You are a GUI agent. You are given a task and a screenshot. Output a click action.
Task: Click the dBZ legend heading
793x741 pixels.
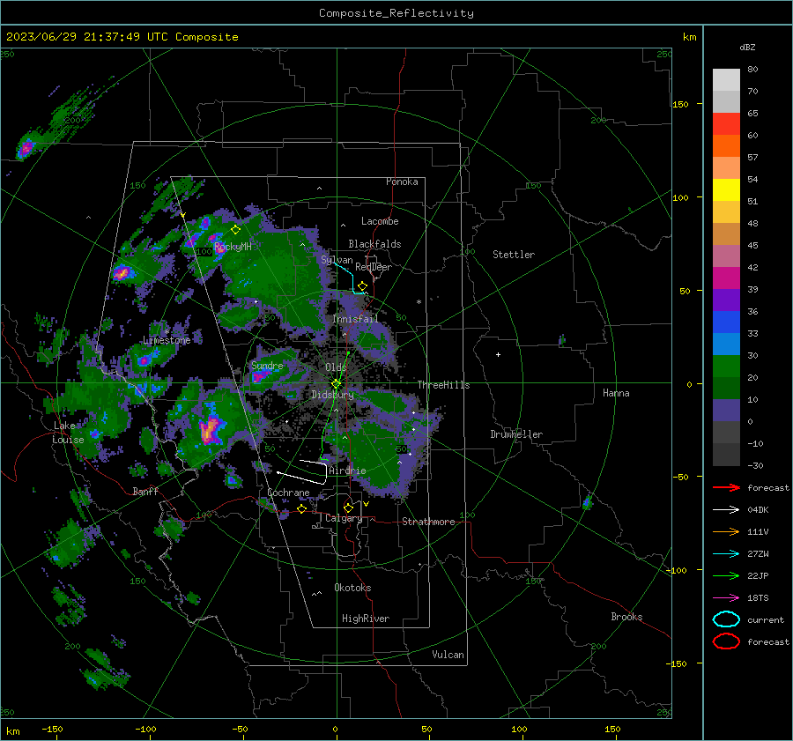(747, 47)
